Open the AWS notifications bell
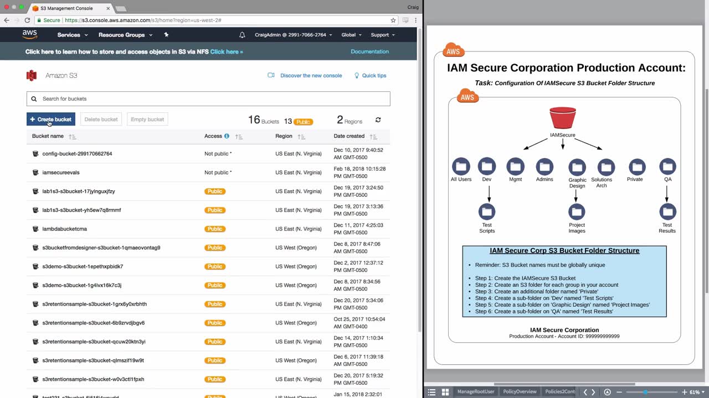This screenshot has width=709, height=398. coord(242,35)
